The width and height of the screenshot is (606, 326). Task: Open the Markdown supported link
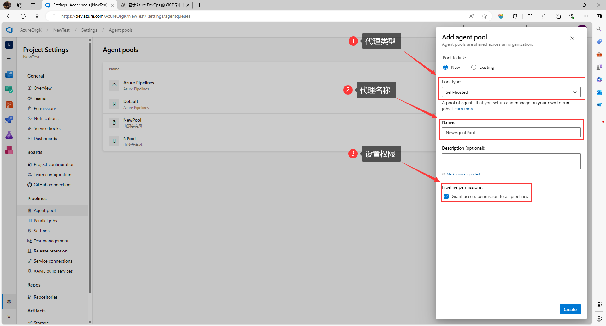463,174
